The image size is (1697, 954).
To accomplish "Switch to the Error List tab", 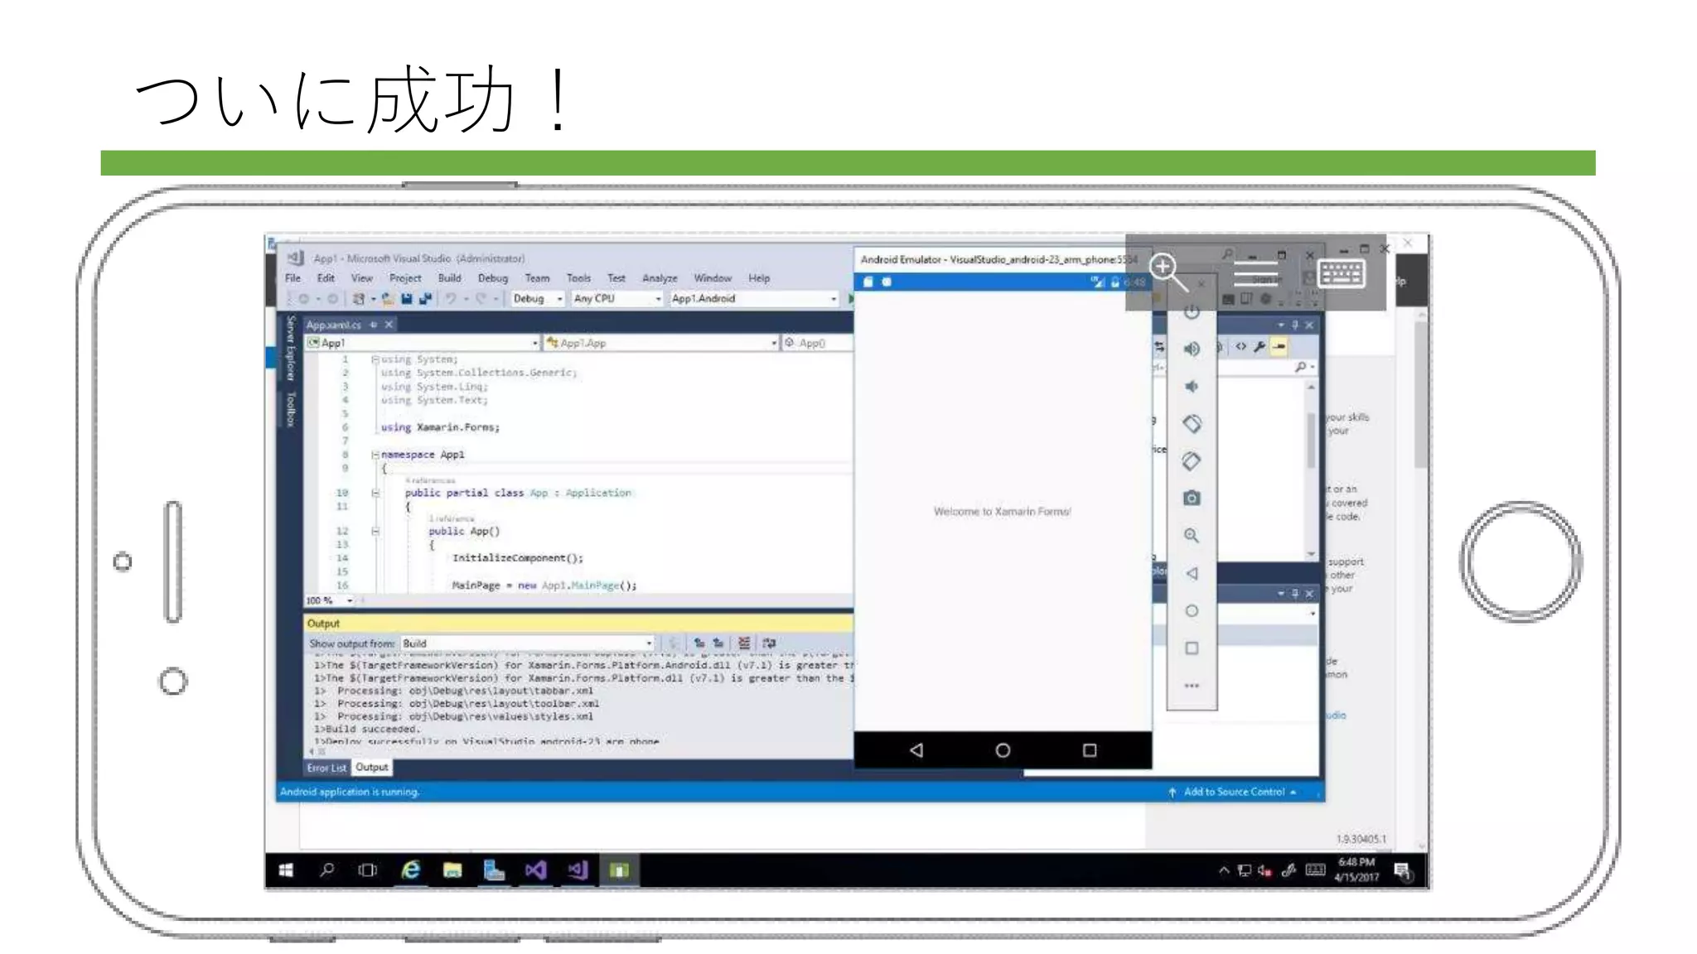I will click(x=326, y=768).
